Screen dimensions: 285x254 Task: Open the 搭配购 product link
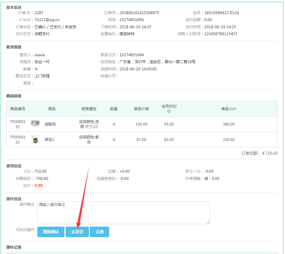coord(50,124)
